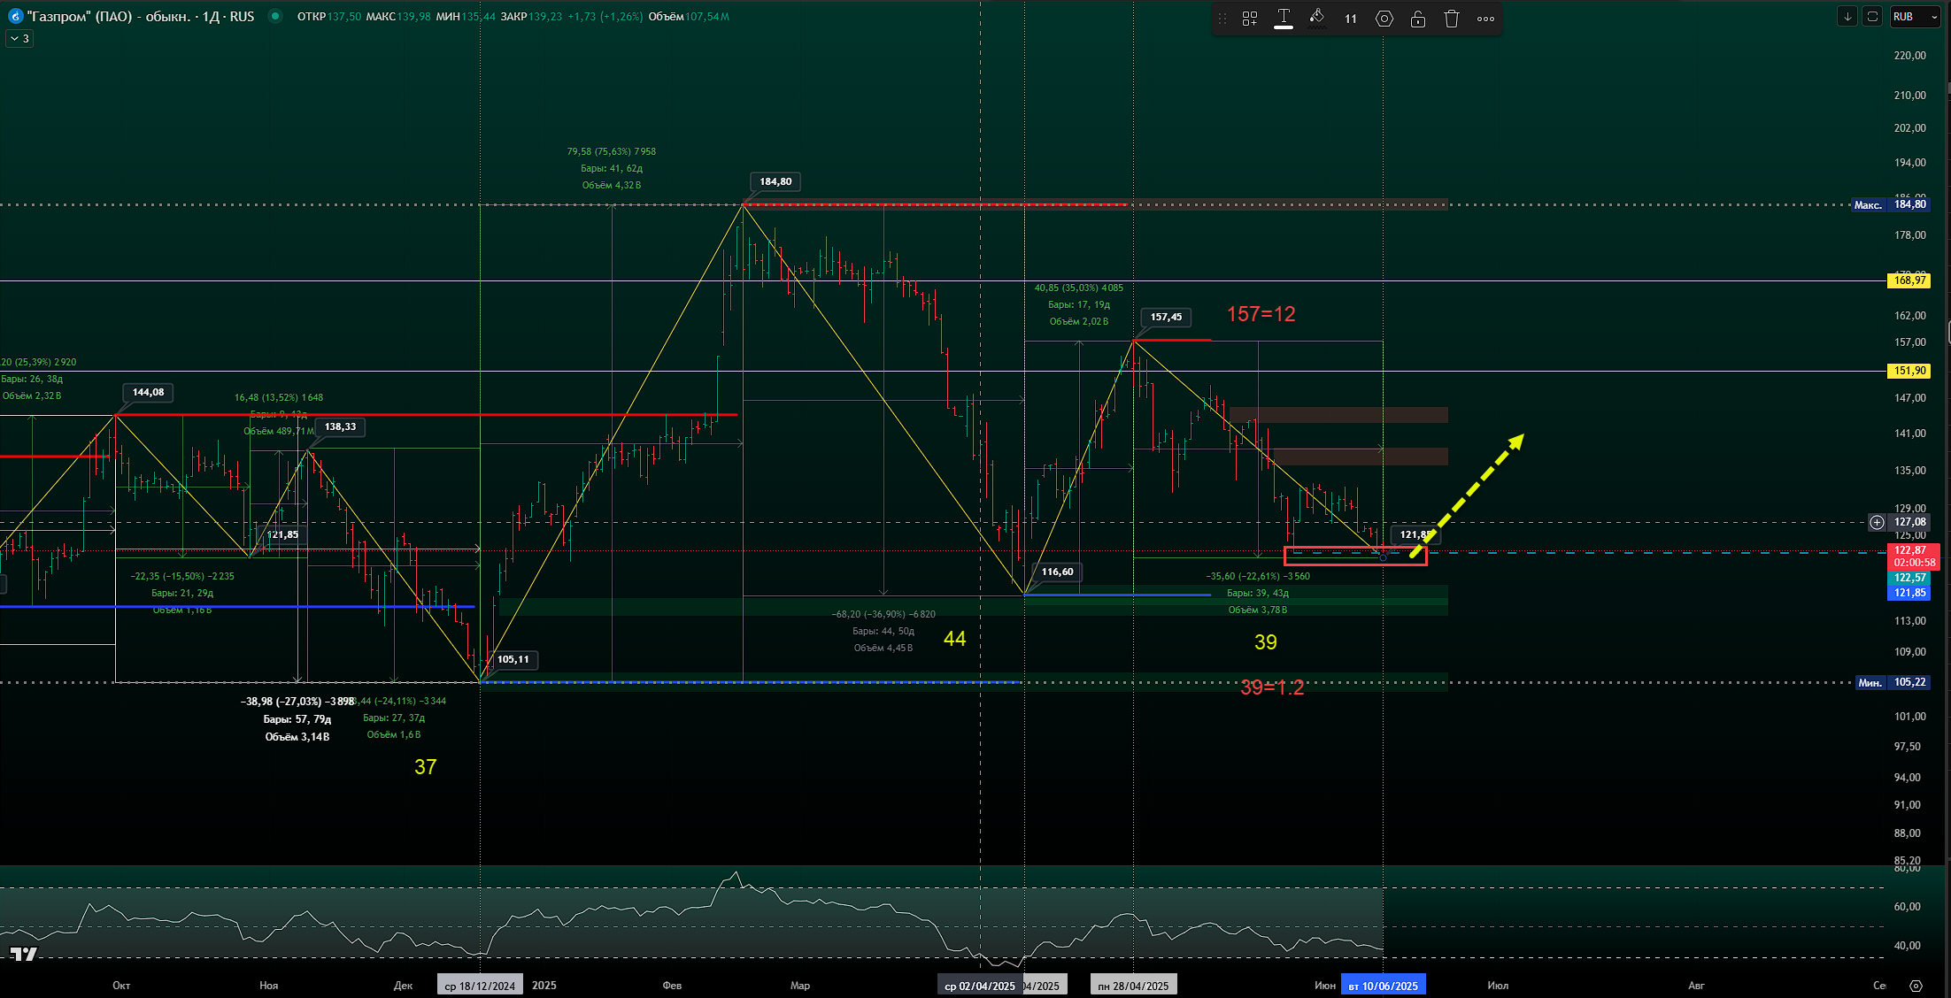Viewport: 1951px width, 998px height.
Task: Grab the floating drawing toolbar drag handle
Action: [x=1222, y=19]
